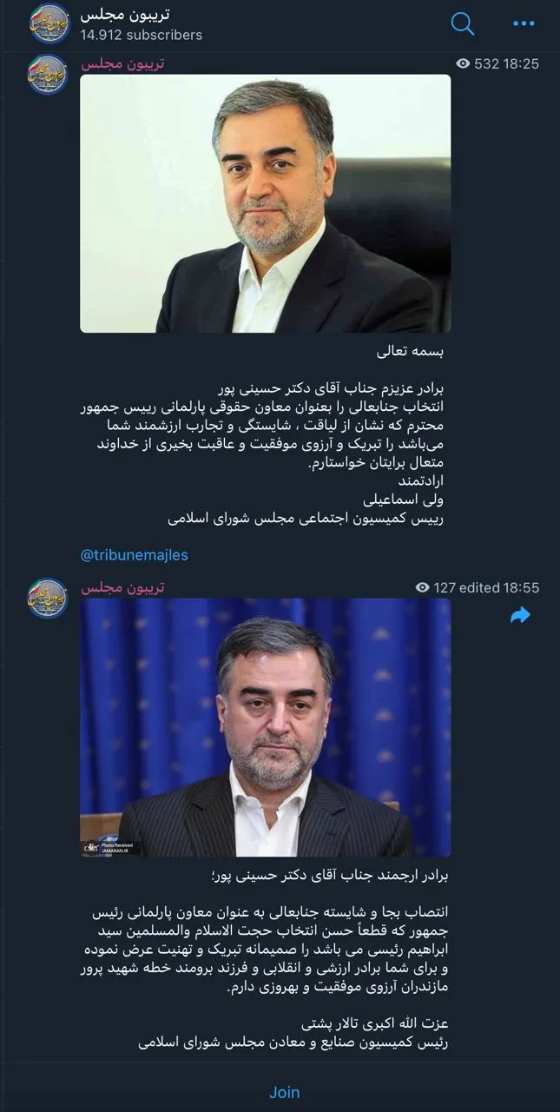Click views eye icon showing 532

463,63
